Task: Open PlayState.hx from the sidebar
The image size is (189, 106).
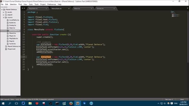Action: pyautogui.click(x=14, y=39)
